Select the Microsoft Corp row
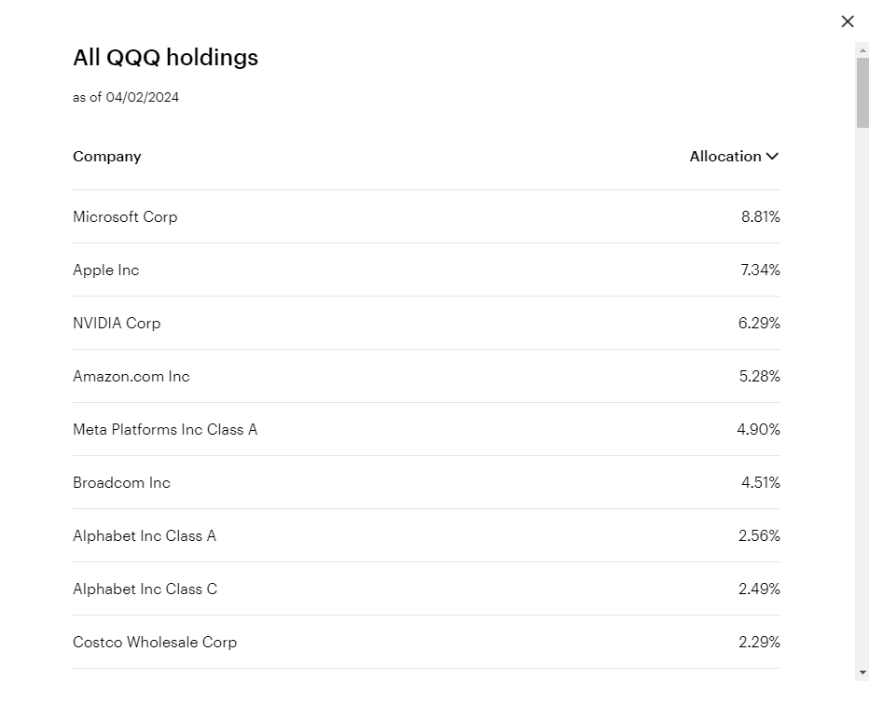Image resolution: width=869 pixels, height=721 pixels. (x=125, y=216)
